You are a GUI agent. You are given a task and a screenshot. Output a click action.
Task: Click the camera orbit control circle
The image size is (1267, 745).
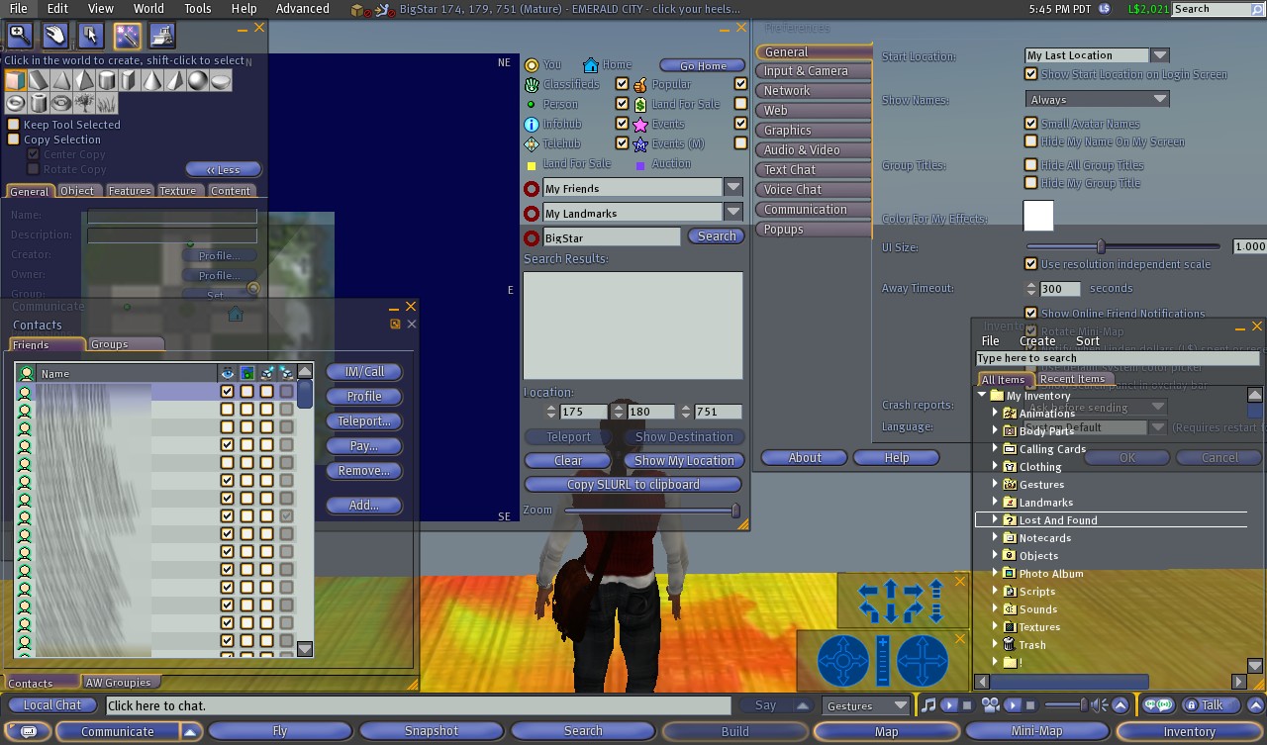click(x=843, y=660)
